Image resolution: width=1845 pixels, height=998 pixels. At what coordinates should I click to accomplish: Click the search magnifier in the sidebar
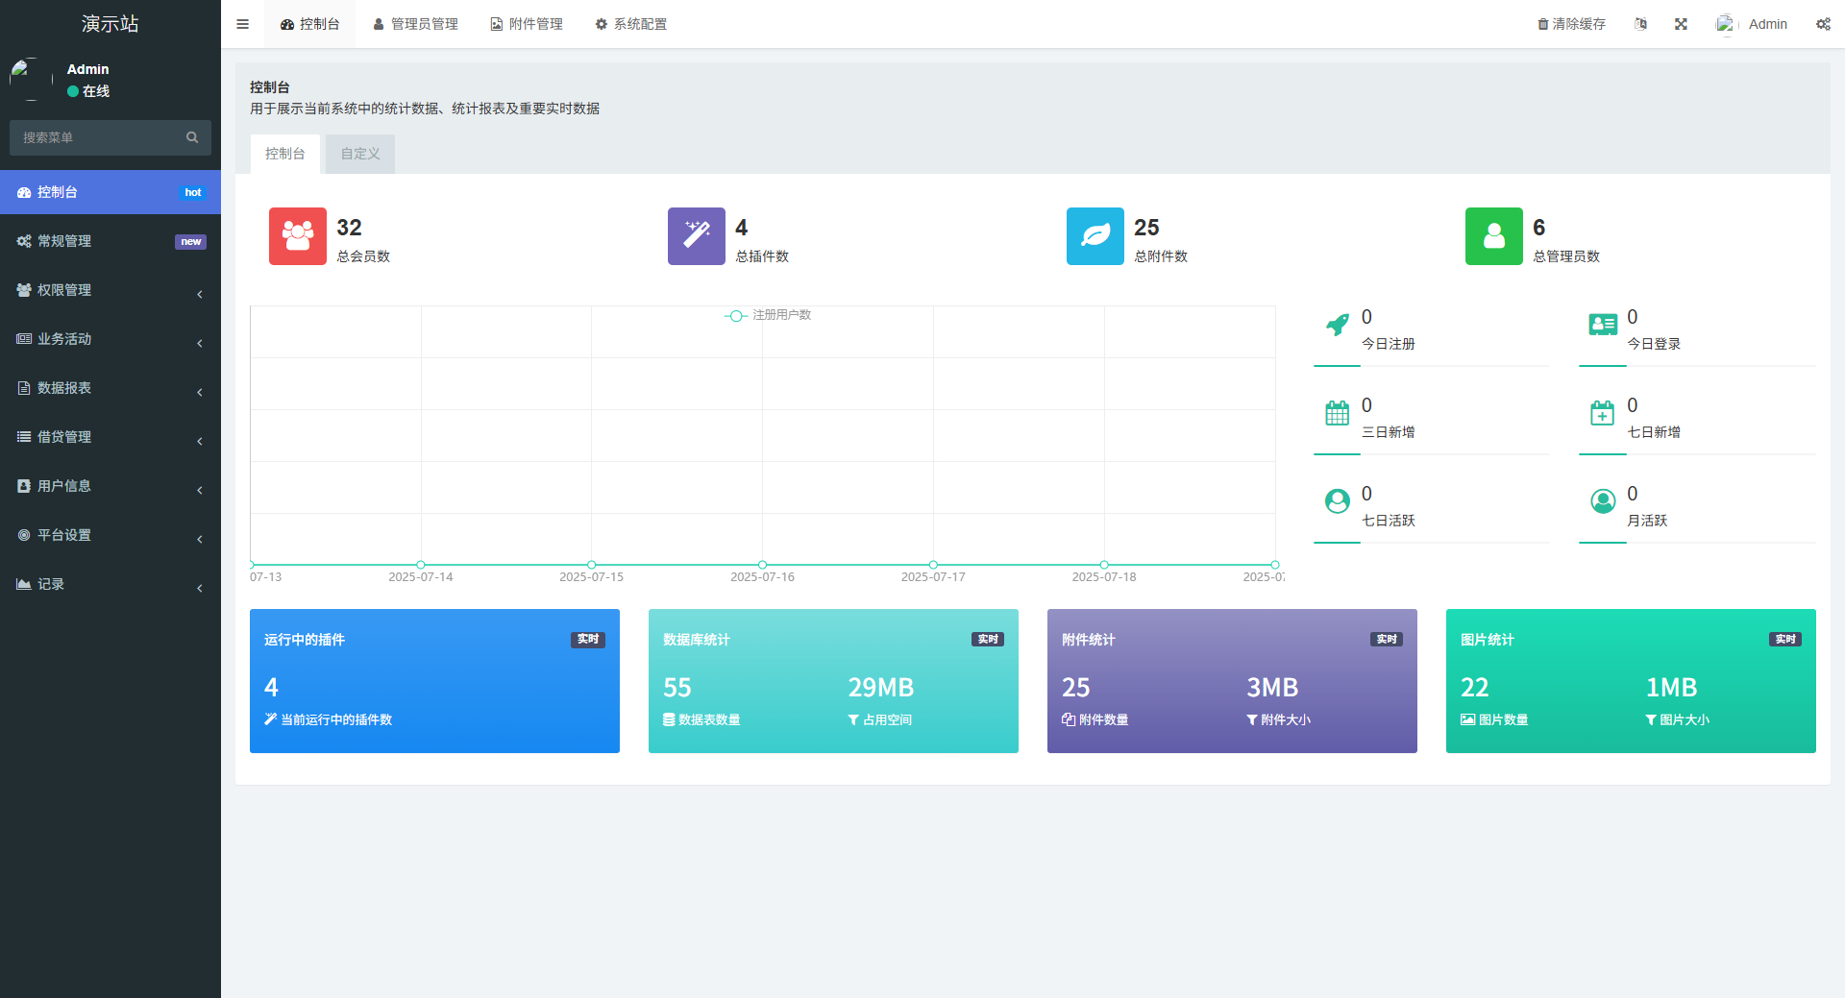pyautogui.click(x=192, y=137)
